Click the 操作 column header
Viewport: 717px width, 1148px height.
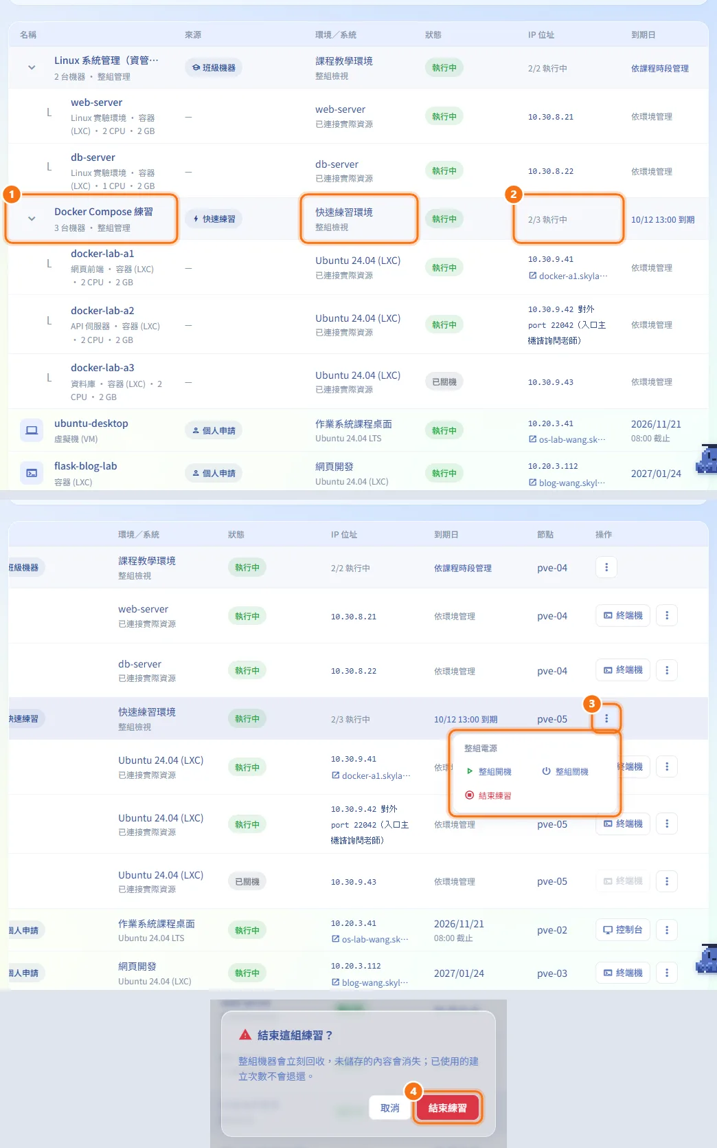604,534
